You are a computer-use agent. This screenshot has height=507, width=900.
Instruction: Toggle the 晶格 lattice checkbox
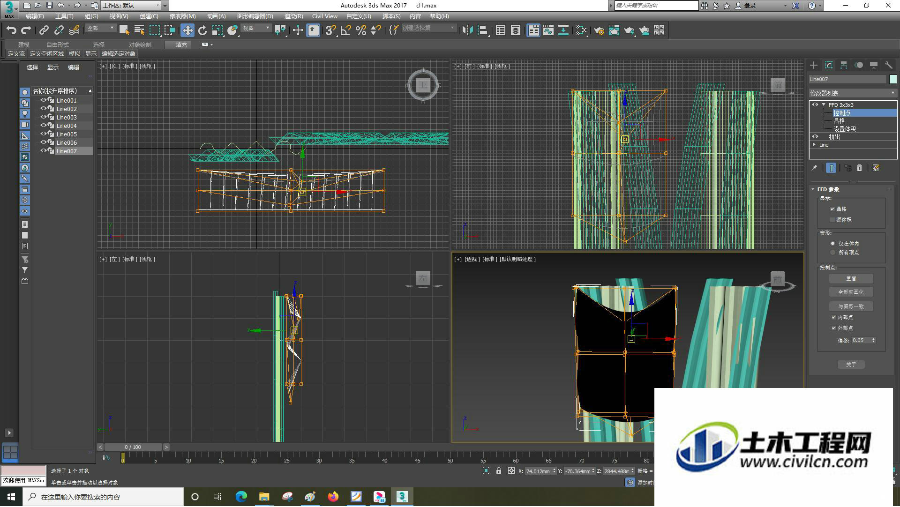coord(832,209)
